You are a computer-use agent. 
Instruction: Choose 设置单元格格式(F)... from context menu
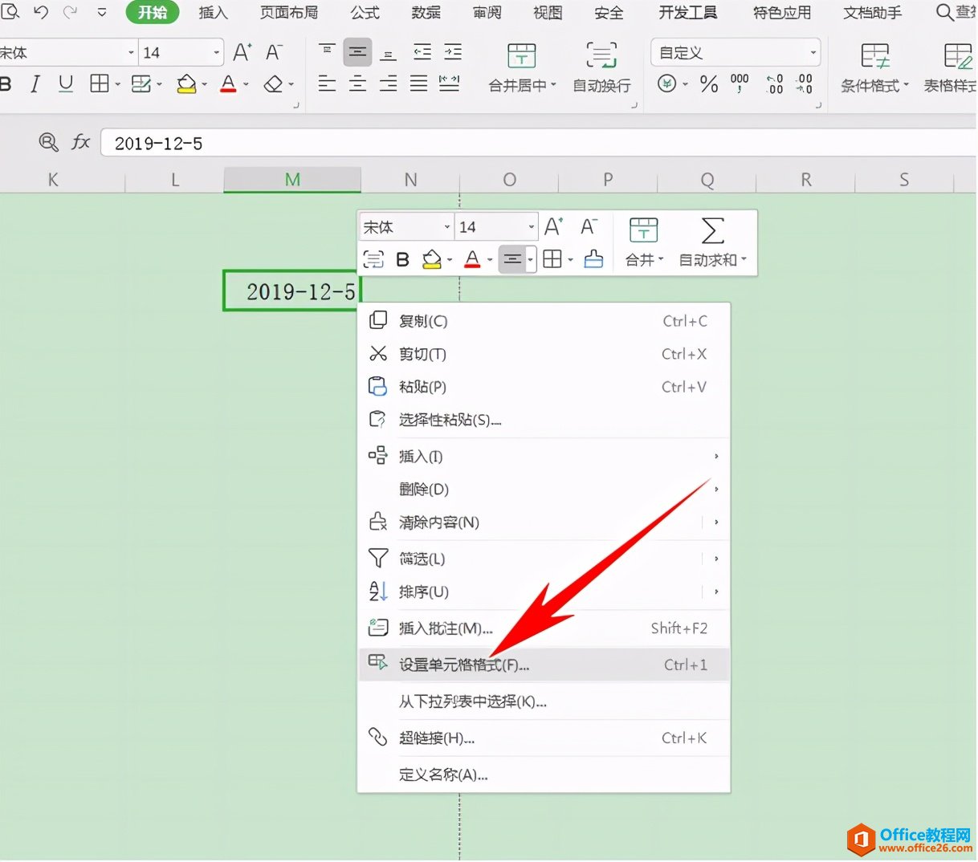tap(544, 665)
